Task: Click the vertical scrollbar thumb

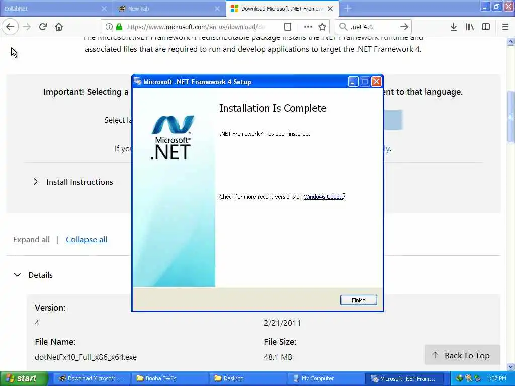Action: click(x=511, y=117)
